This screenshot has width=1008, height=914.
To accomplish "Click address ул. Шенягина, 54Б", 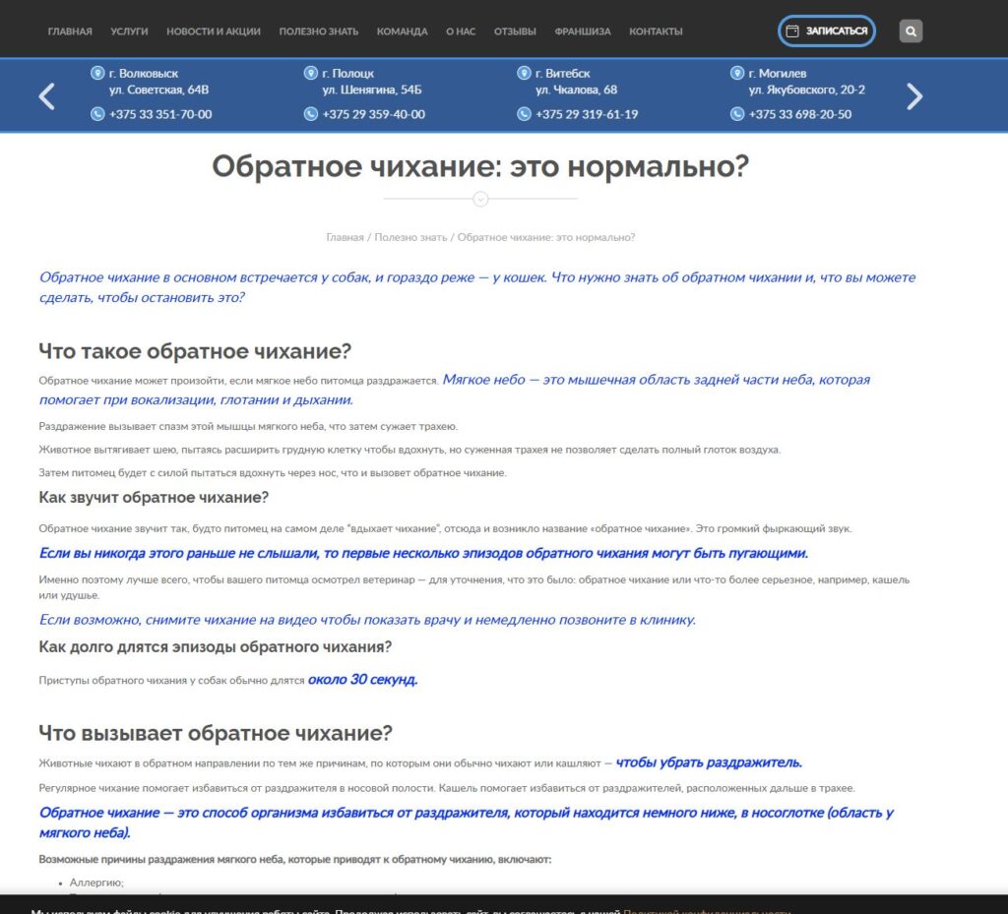I will click(371, 90).
